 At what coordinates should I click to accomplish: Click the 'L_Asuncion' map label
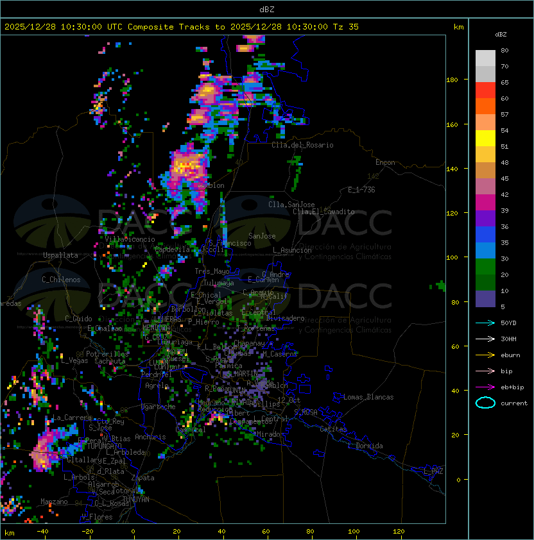292,250
